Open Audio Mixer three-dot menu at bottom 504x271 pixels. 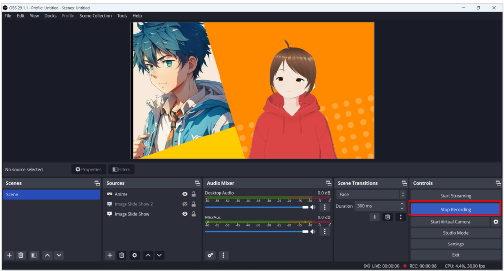(x=223, y=255)
